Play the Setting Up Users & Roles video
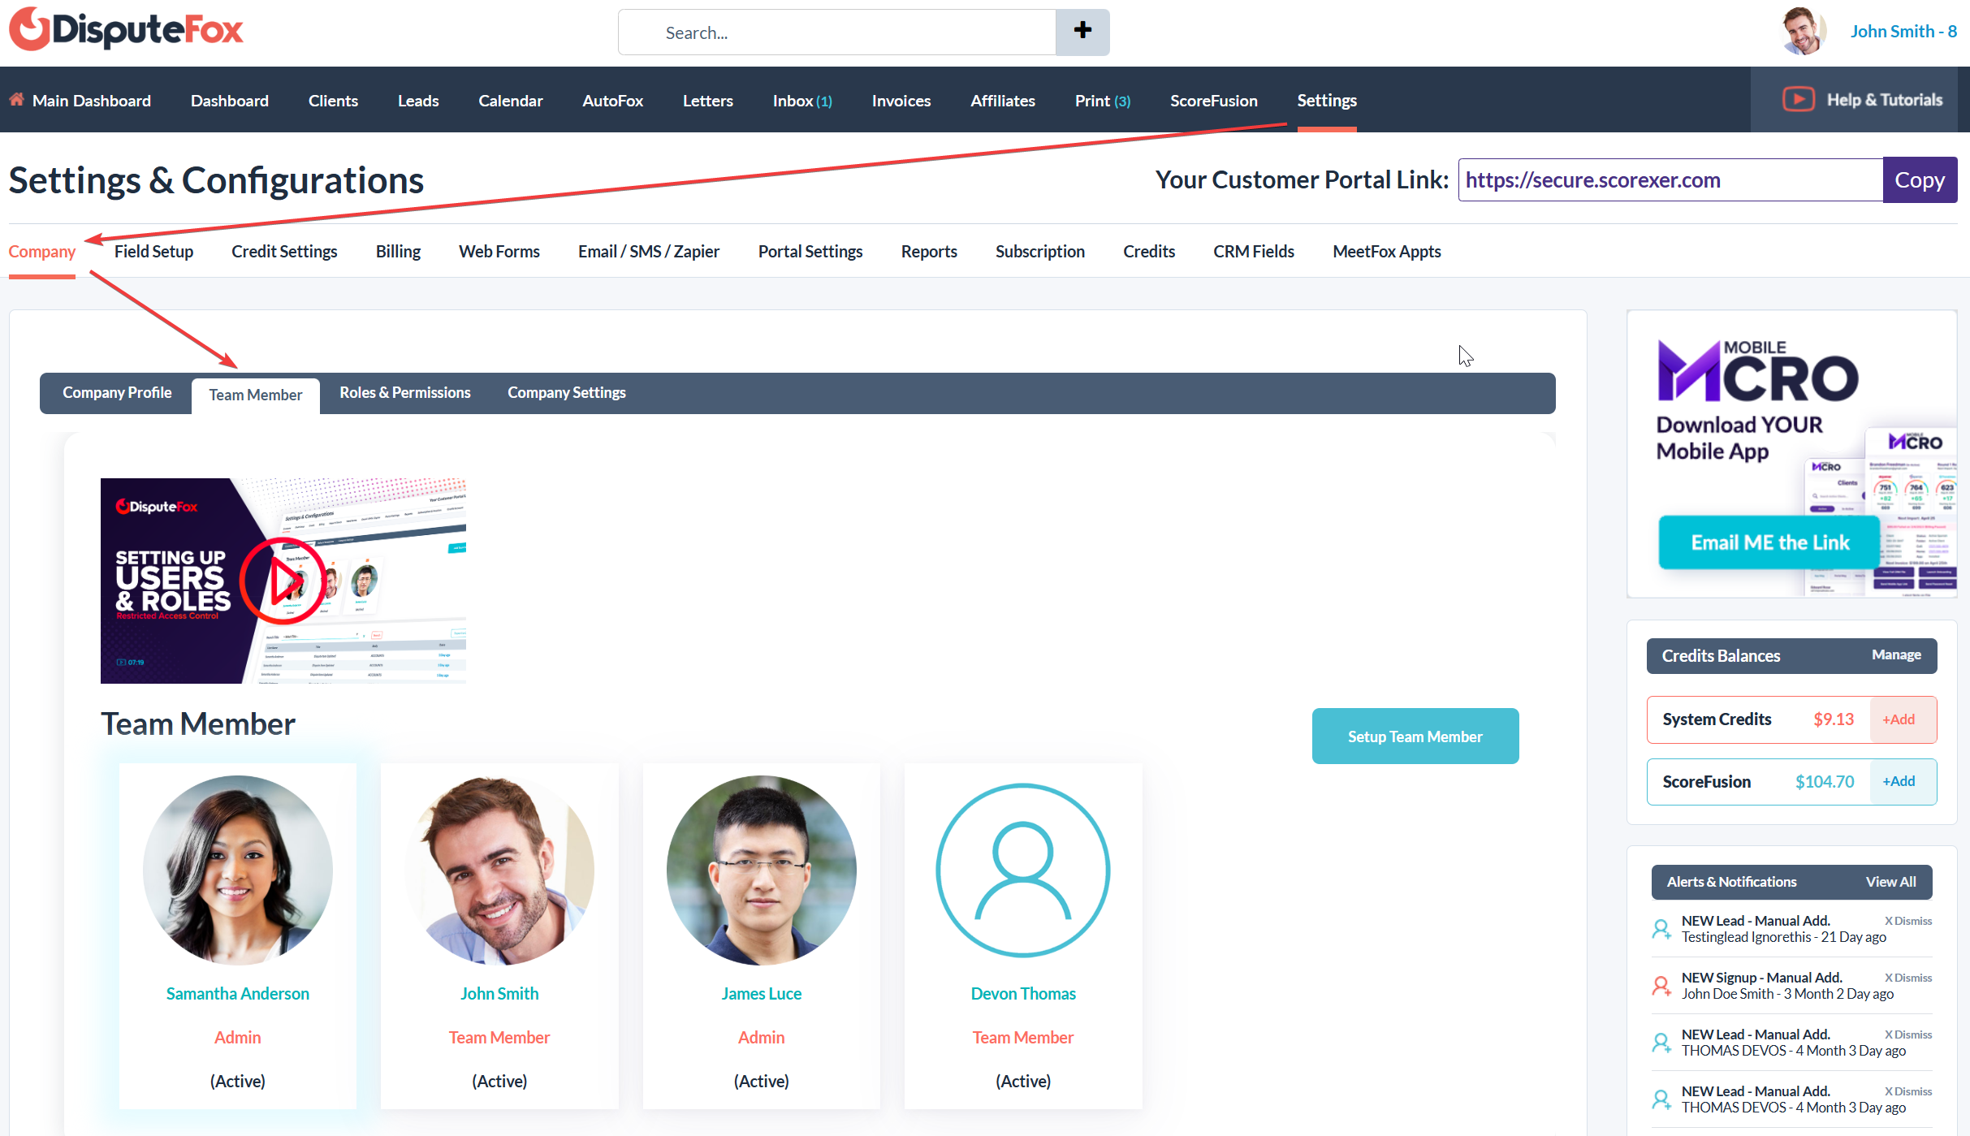Image resolution: width=1970 pixels, height=1136 pixels. 283,580
